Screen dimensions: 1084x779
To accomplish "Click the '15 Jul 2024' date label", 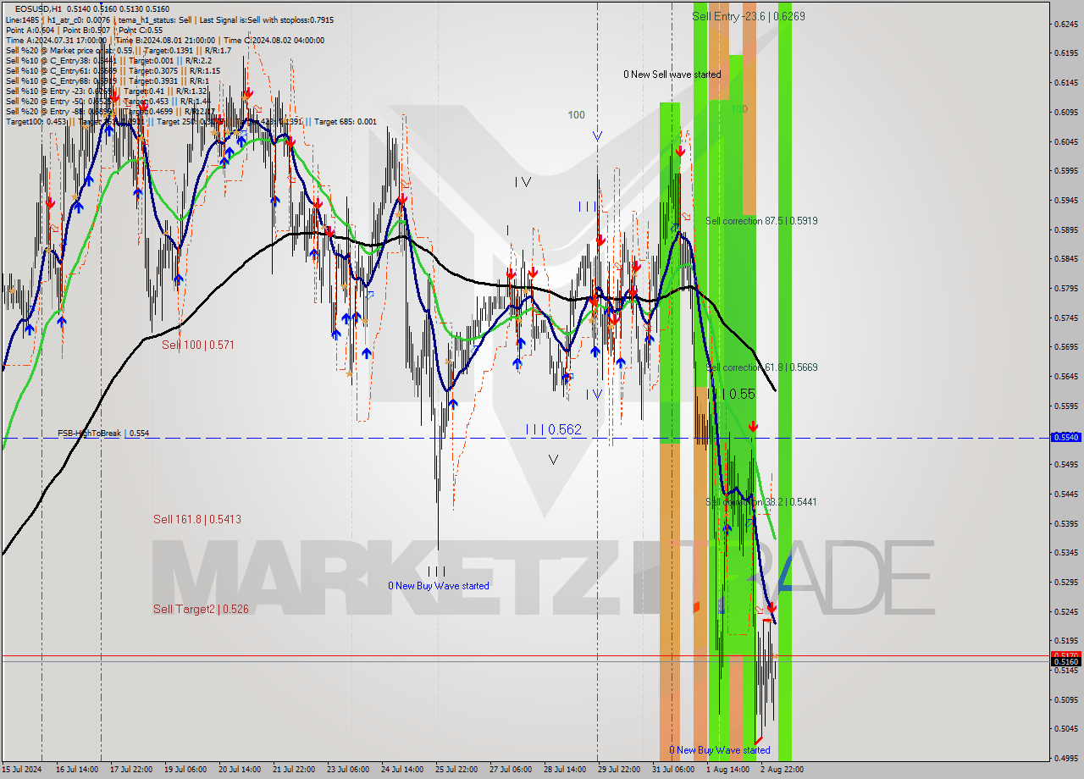I will (21, 770).
